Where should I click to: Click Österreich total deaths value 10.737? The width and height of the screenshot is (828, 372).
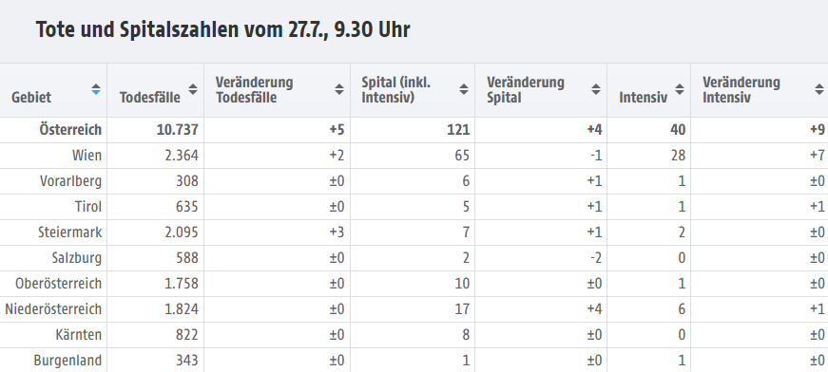click(x=178, y=130)
